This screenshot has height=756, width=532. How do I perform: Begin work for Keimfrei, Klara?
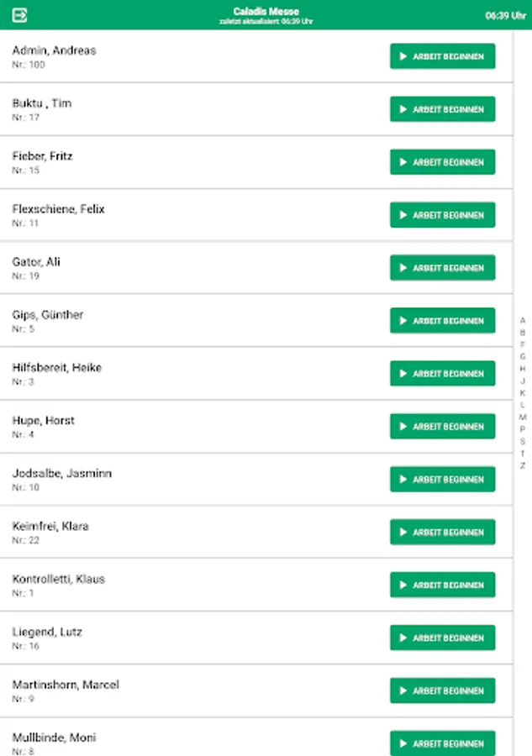pos(442,533)
